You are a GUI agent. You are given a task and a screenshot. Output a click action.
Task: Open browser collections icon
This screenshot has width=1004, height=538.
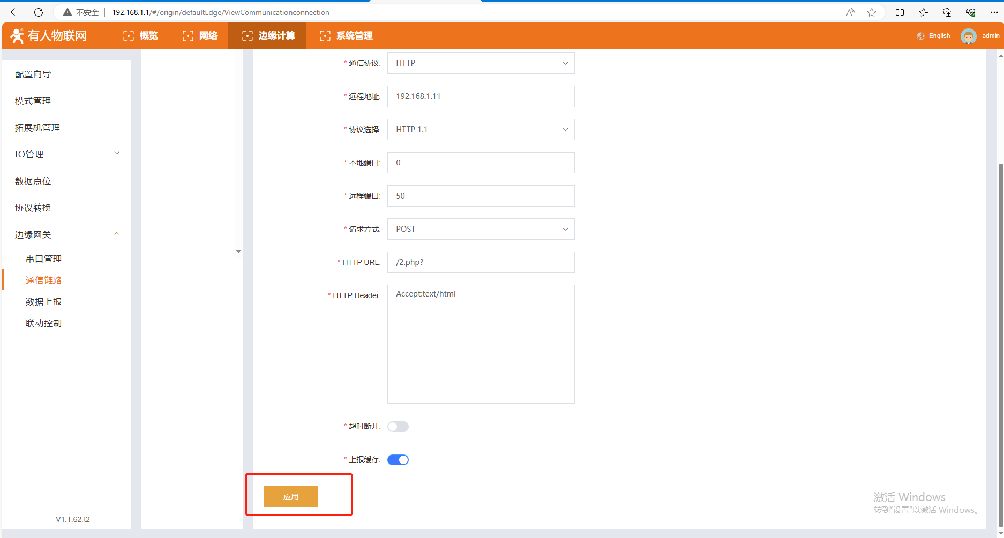pos(947,12)
